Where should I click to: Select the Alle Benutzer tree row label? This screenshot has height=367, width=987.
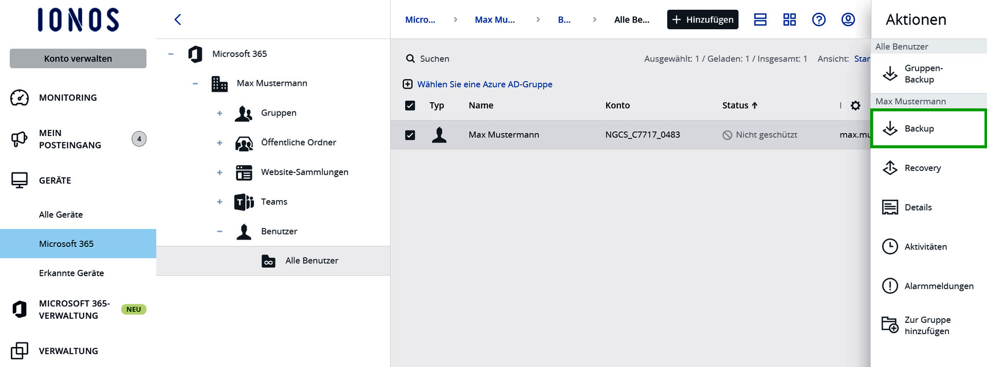click(312, 261)
